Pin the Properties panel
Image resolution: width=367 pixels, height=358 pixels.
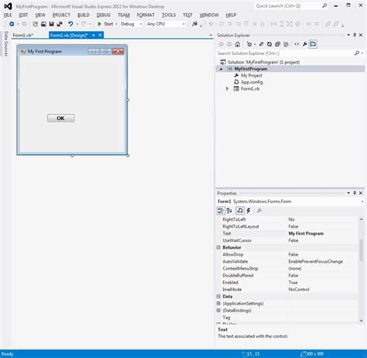point(355,193)
